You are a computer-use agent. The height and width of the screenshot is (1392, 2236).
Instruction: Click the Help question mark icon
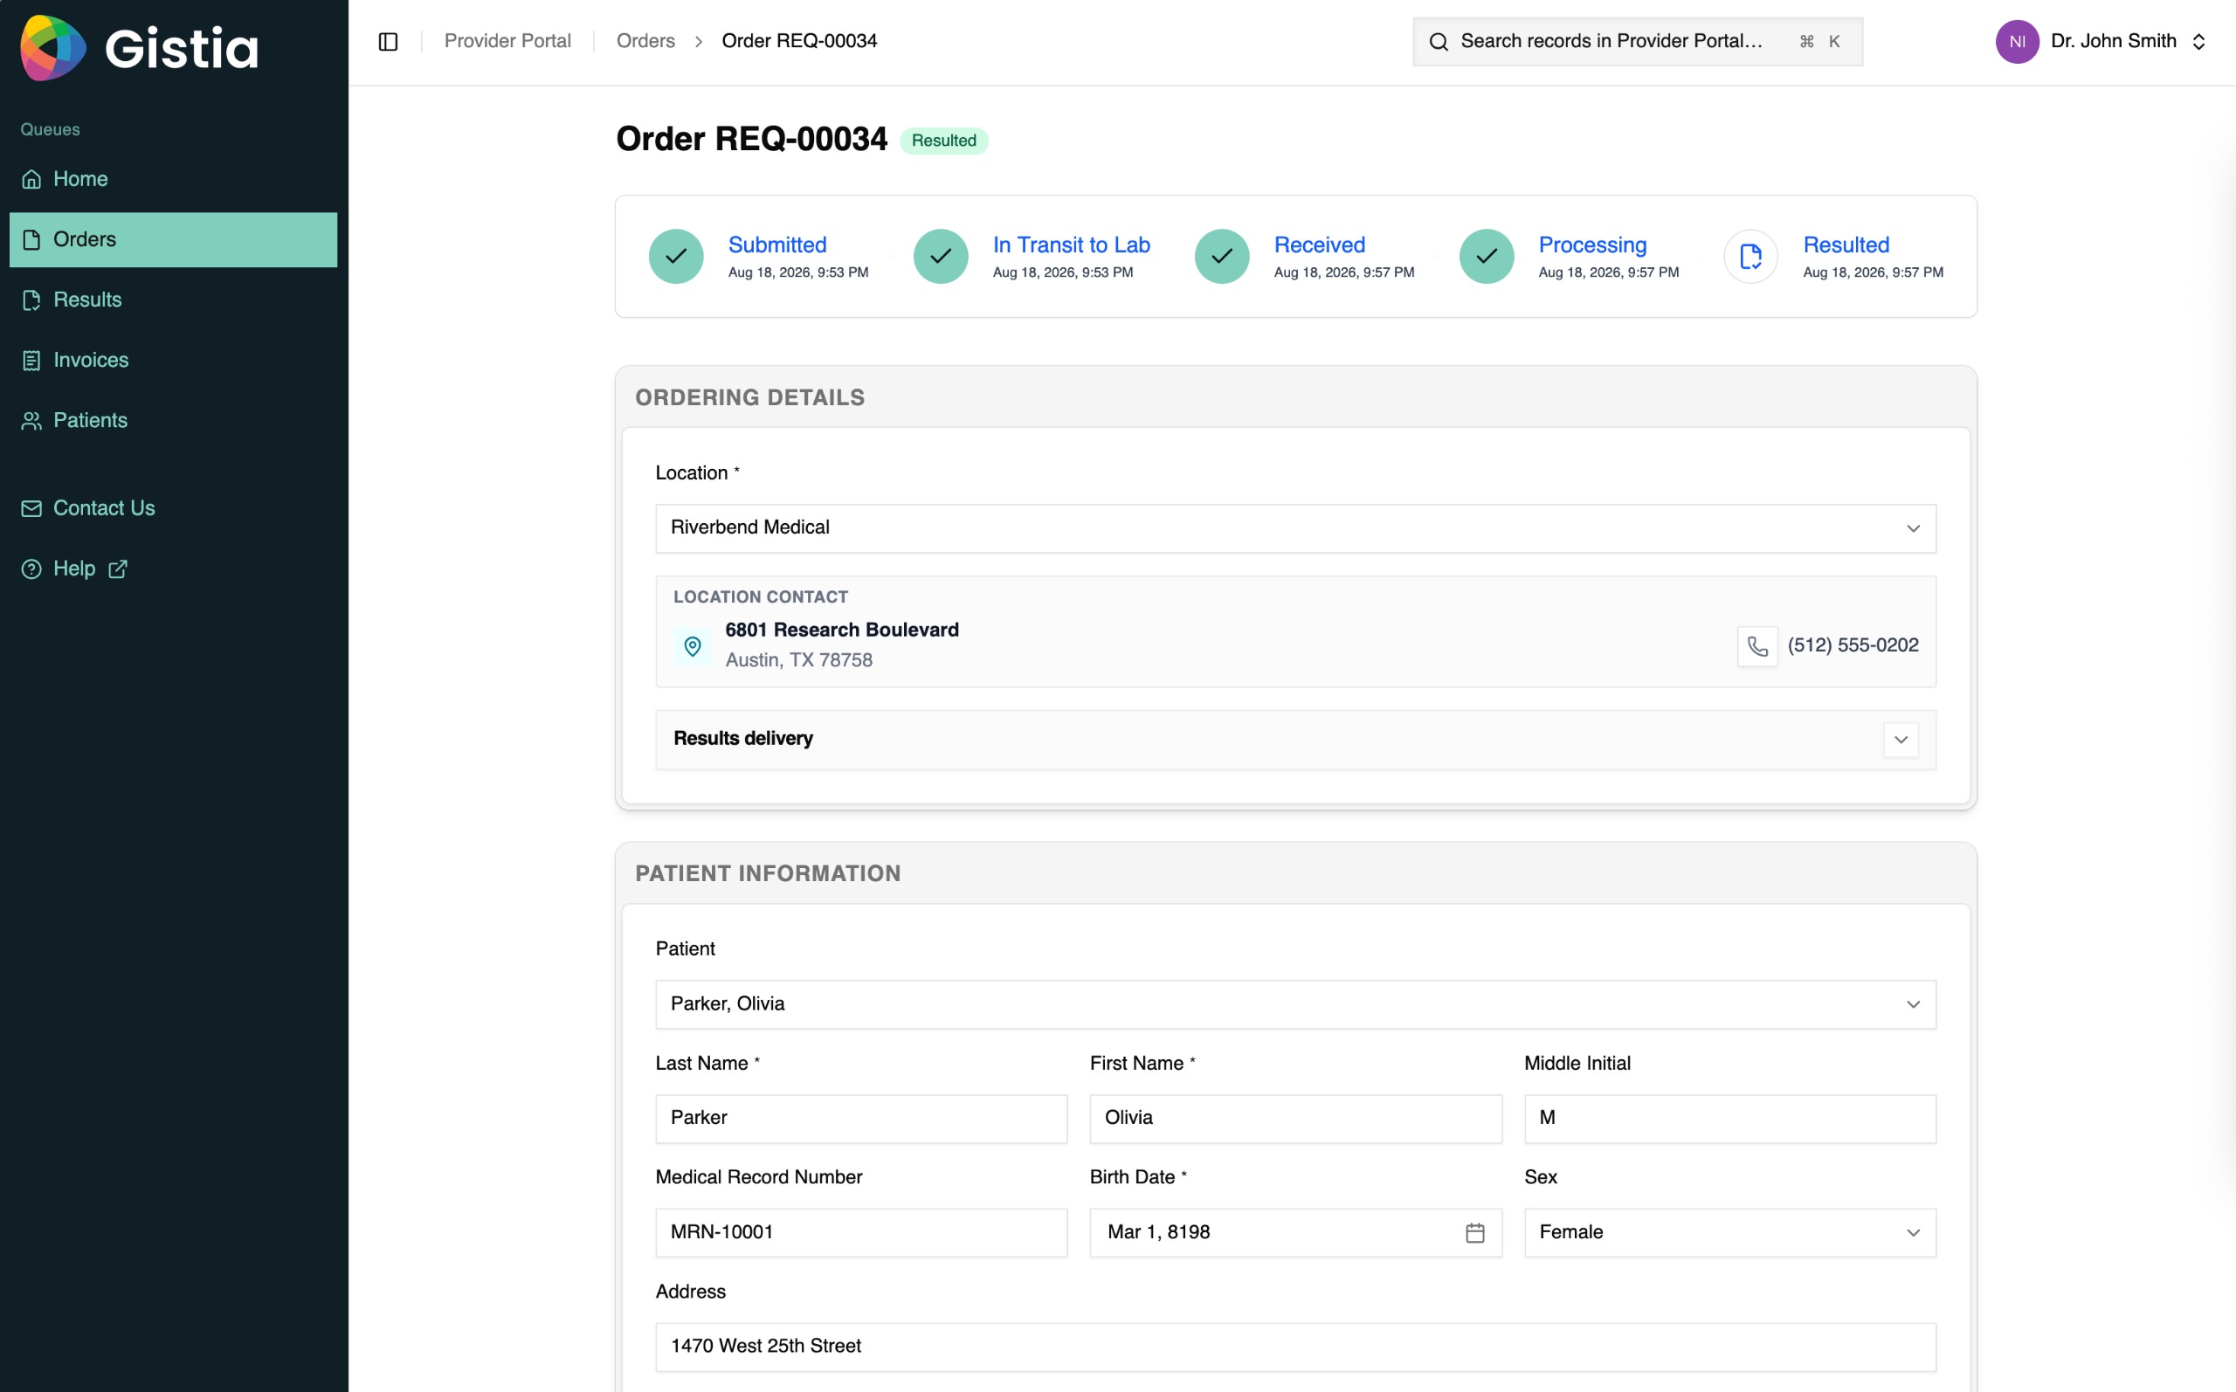31,570
